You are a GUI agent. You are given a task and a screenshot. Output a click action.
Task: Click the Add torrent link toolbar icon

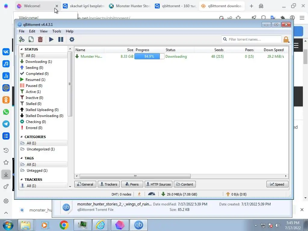point(22,39)
